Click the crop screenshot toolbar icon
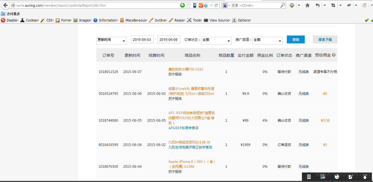Screen dimensions: 373x182 (x=333, y=5)
